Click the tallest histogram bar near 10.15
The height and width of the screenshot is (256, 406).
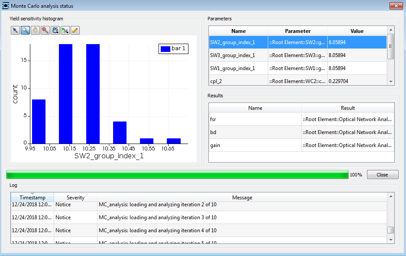[x=65, y=94]
